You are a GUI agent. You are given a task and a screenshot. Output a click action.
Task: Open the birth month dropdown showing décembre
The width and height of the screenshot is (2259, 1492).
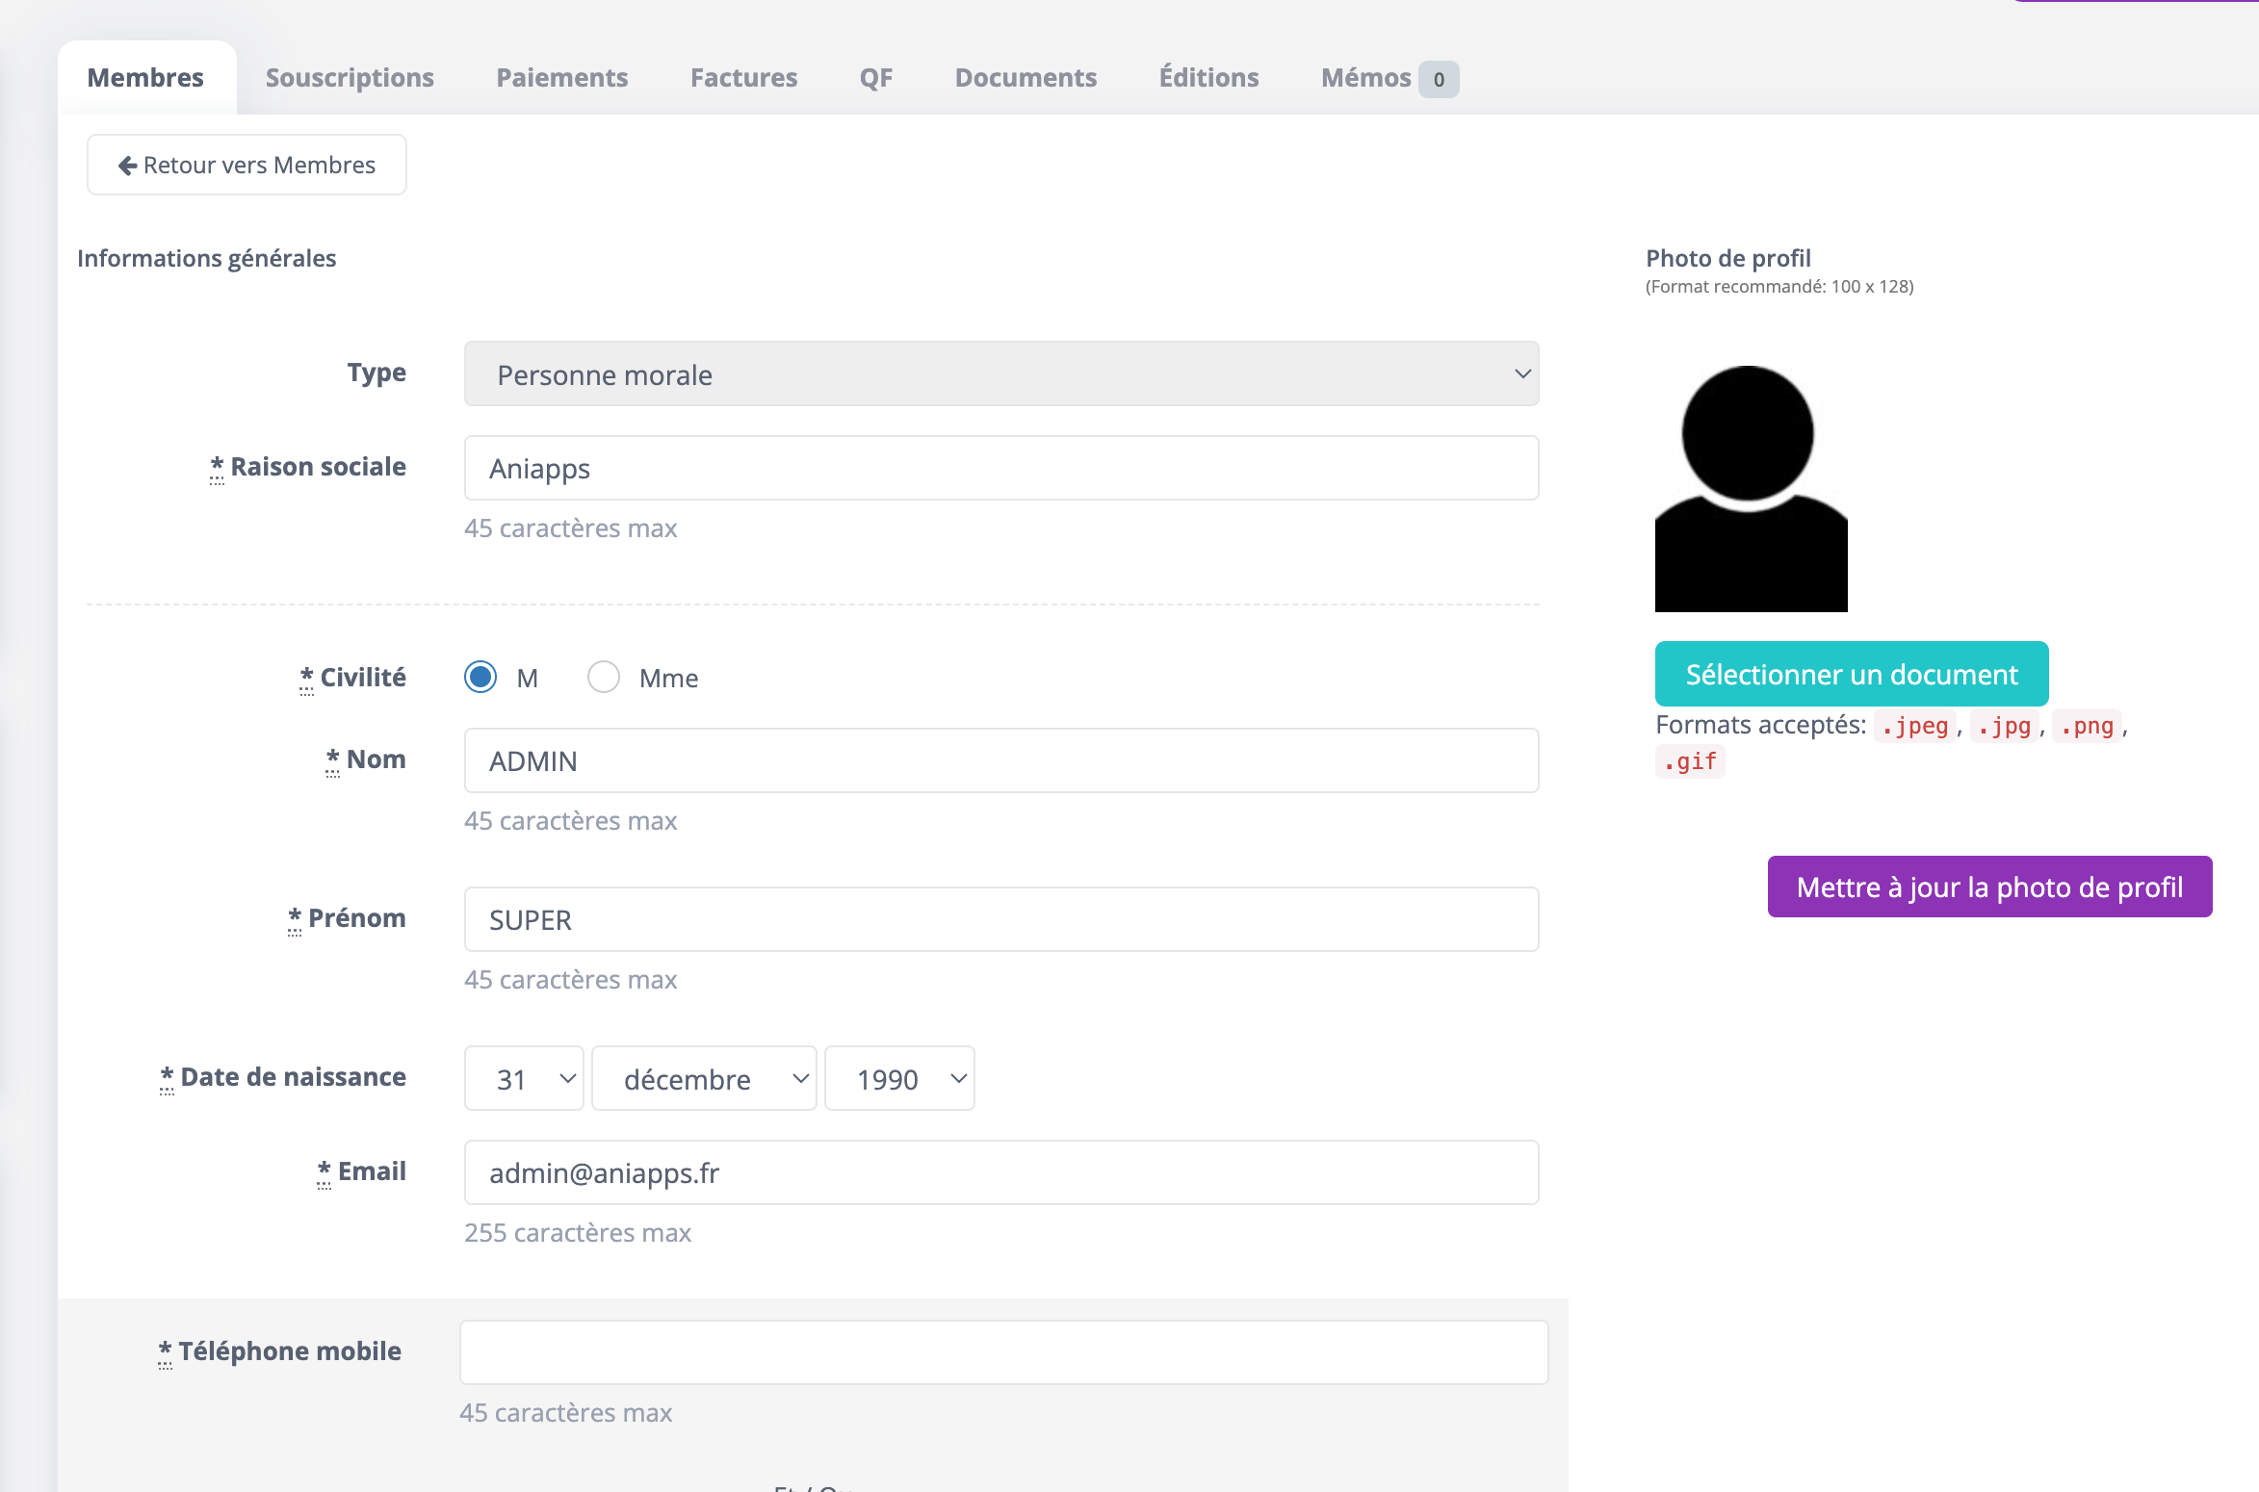pyautogui.click(x=704, y=1078)
